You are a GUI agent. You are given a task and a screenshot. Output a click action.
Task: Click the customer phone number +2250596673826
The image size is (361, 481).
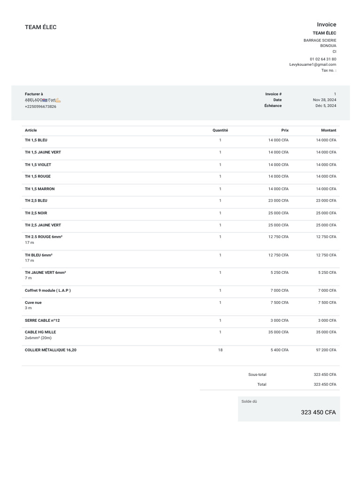pos(40,107)
